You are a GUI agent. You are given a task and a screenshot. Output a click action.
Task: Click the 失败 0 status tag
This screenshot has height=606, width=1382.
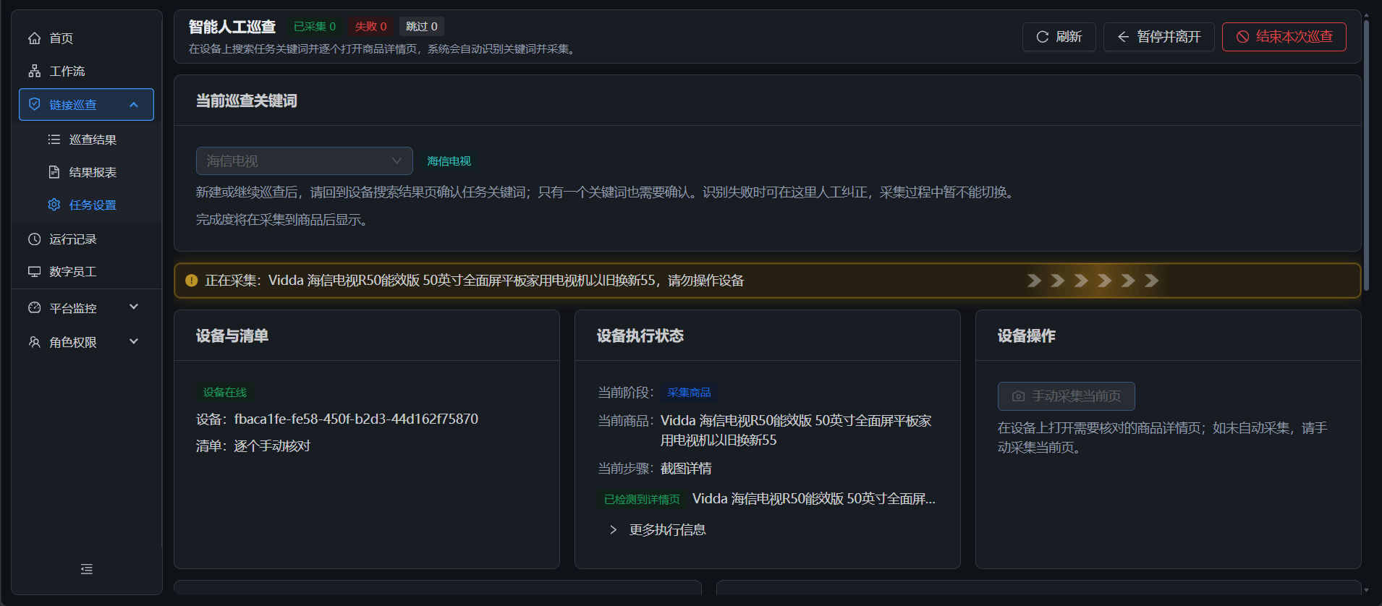pos(370,27)
